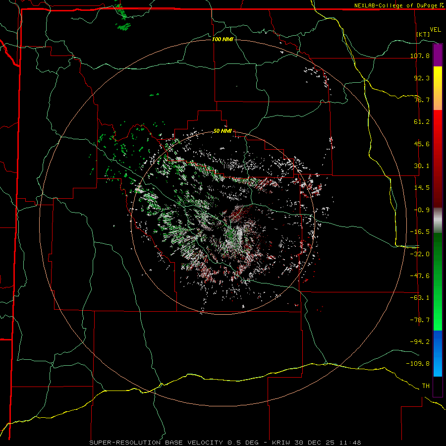Image resolution: width=446 pixels, height=446 pixels.
Task: Select the -78.7 velocity scale value
Action: [x=420, y=320]
